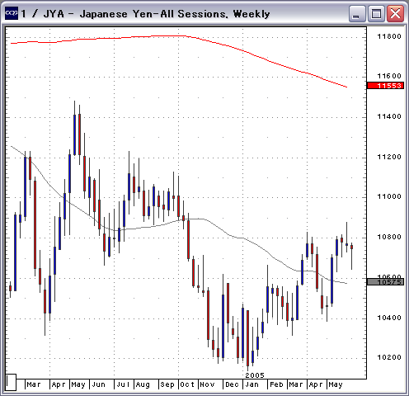The width and height of the screenshot is (409, 396).
Task: Click the Sep month label on the time axis
Action: 167,384
